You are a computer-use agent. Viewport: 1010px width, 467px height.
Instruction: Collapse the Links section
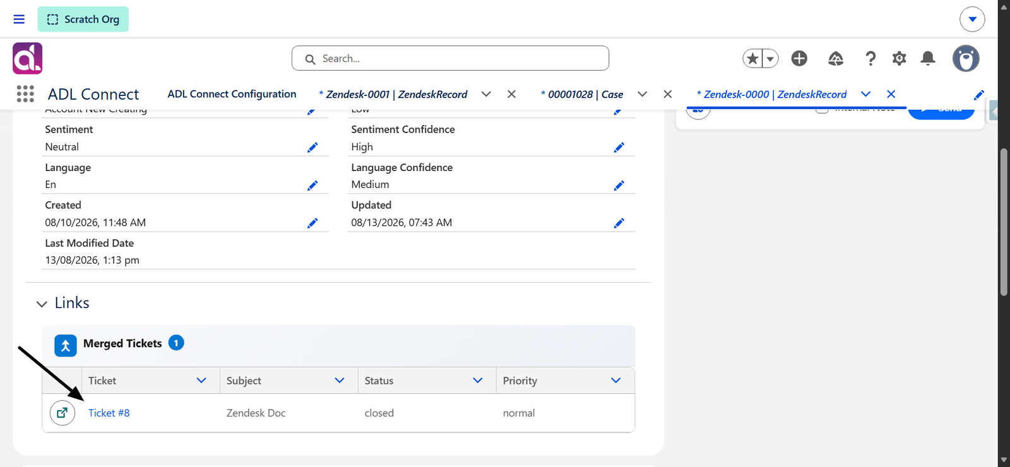coord(42,304)
